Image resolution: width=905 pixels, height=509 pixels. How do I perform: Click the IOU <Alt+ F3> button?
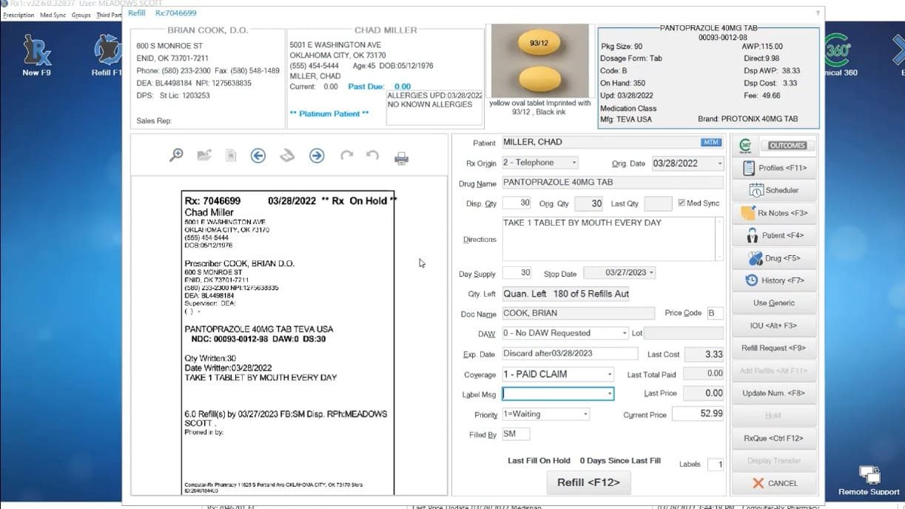774,326
